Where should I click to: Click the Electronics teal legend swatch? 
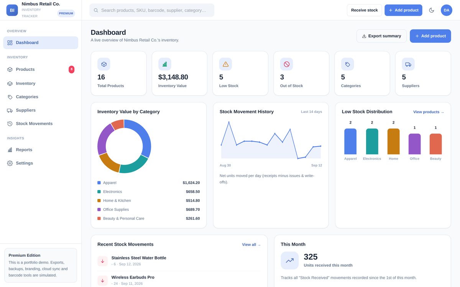[x=99, y=192]
